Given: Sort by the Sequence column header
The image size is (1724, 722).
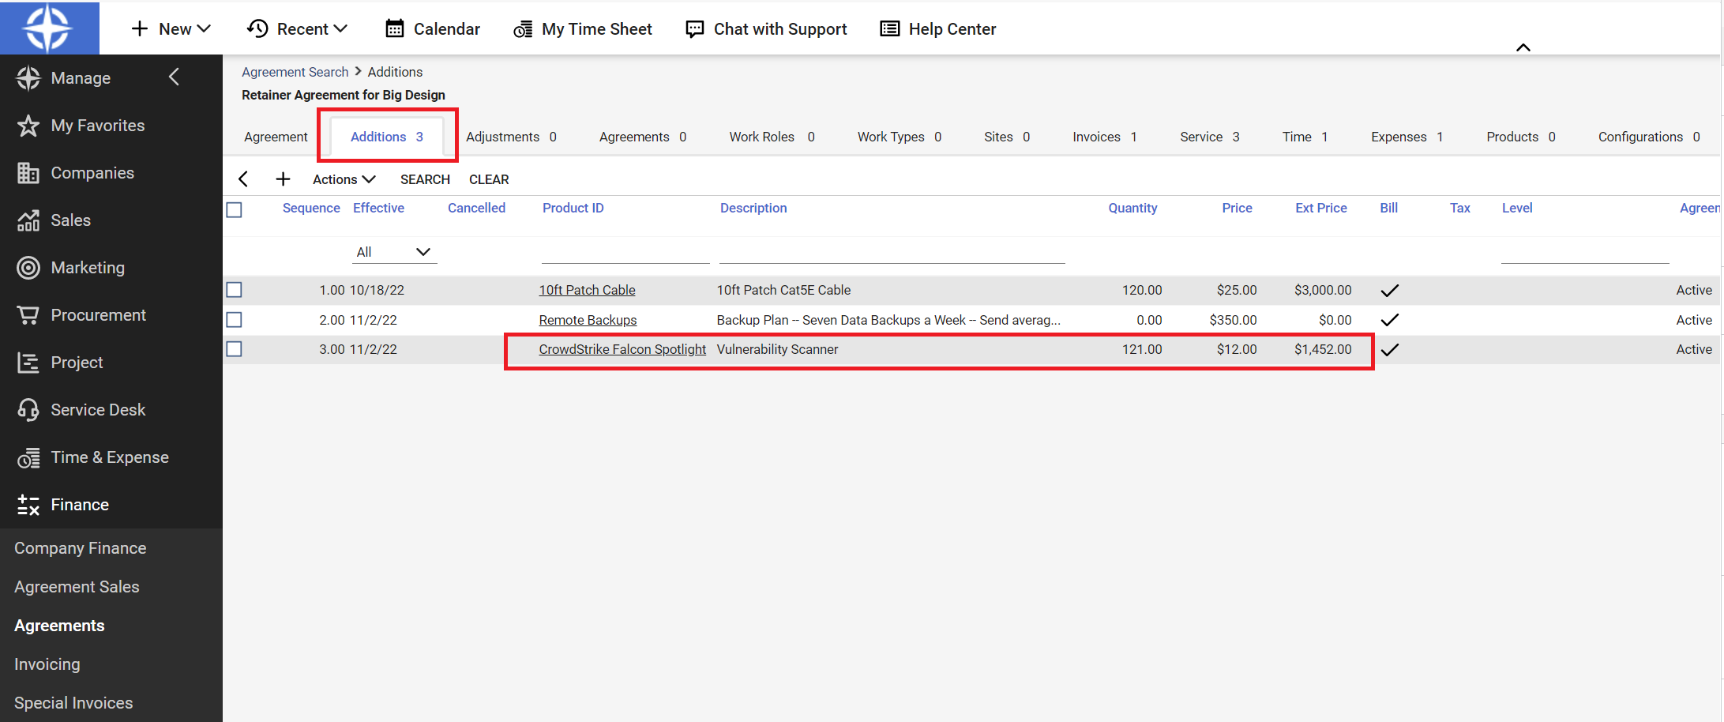Looking at the screenshot, I should coord(311,208).
